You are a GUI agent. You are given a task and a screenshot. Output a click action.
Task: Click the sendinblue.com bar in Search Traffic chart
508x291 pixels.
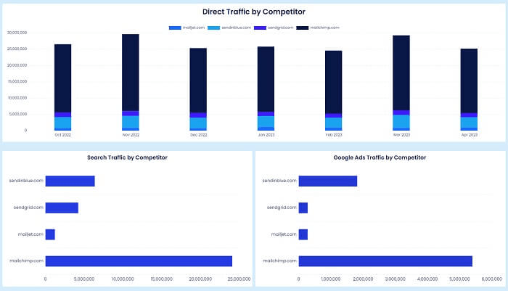pos(70,181)
